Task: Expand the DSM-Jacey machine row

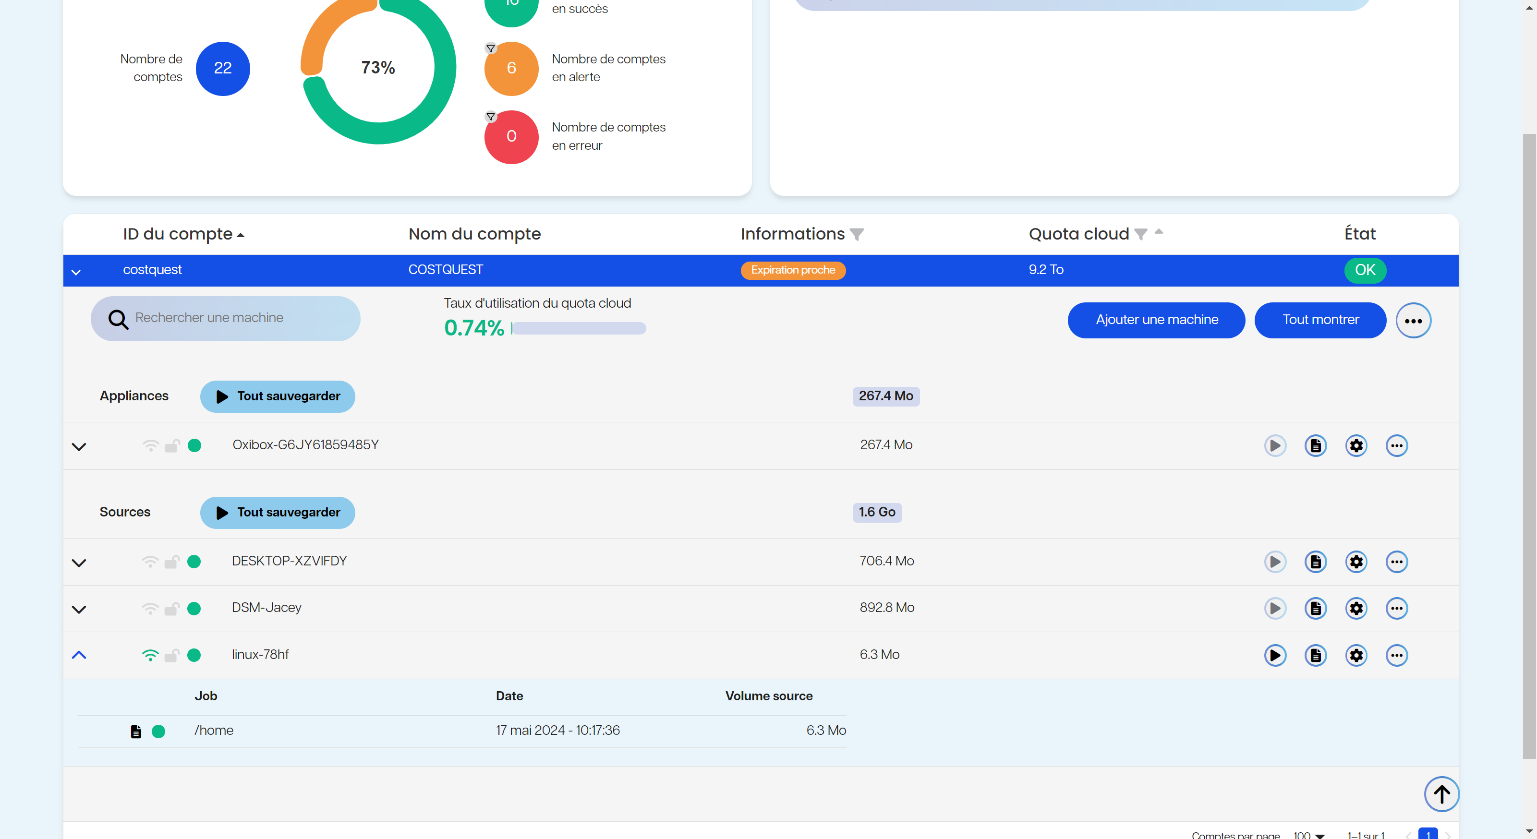Action: 79,610
